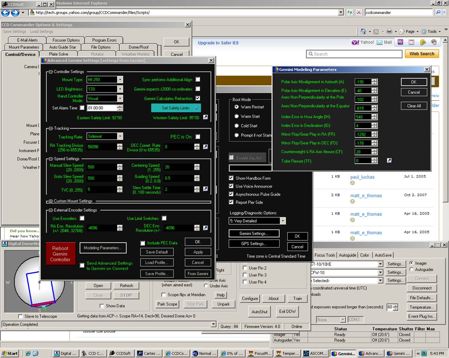Uncheck Use Voice Announcer

(231, 186)
